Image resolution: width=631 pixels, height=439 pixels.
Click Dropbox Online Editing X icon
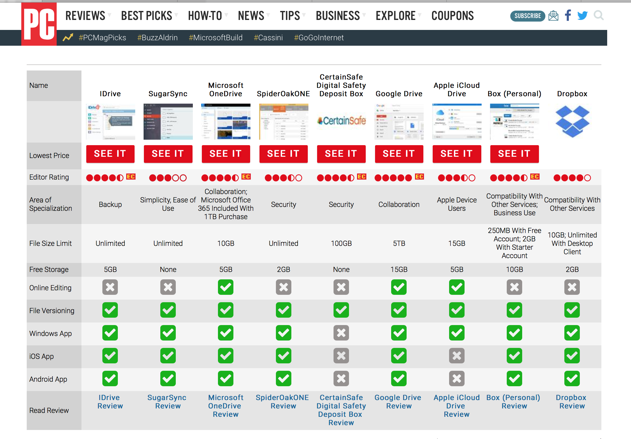pos(572,287)
